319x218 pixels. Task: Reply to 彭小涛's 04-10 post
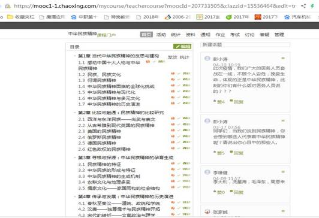tap(237, 102)
